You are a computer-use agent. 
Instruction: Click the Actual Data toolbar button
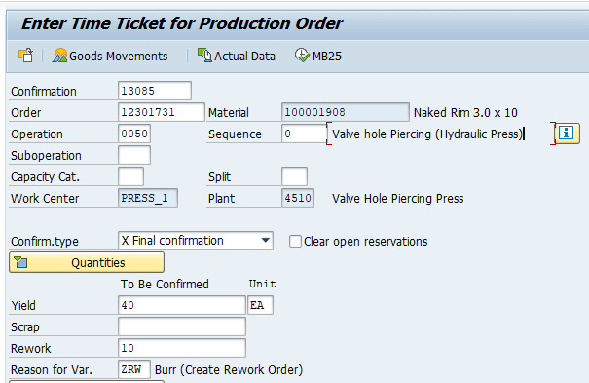click(x=237, y=56)
